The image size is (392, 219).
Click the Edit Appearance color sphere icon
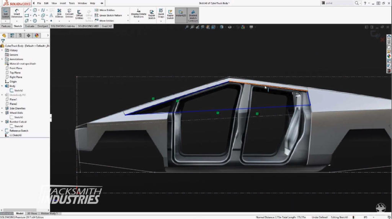point(243,27)
